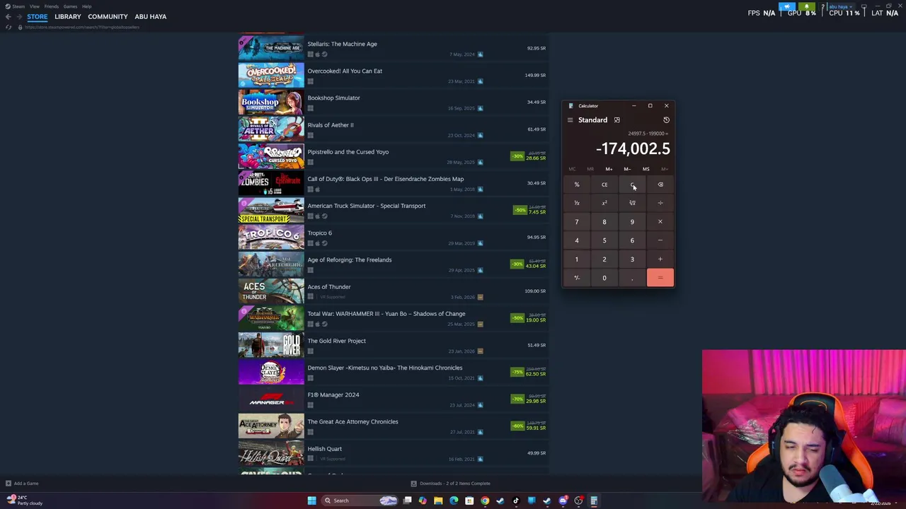This screenshot has width=906, height=509.
Task: Open Windows Start menu
Action: click(311, 501)
